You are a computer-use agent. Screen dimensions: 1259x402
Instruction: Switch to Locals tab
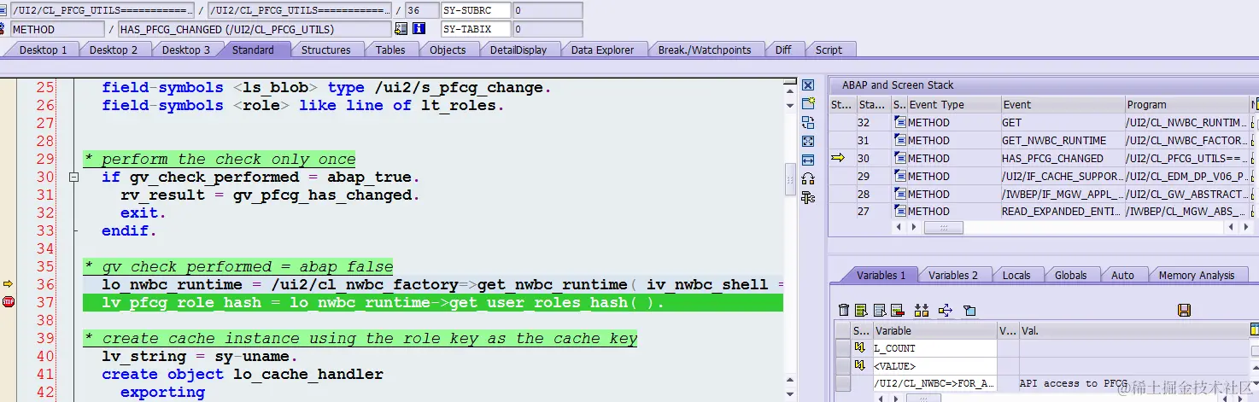pos(1016,275)
